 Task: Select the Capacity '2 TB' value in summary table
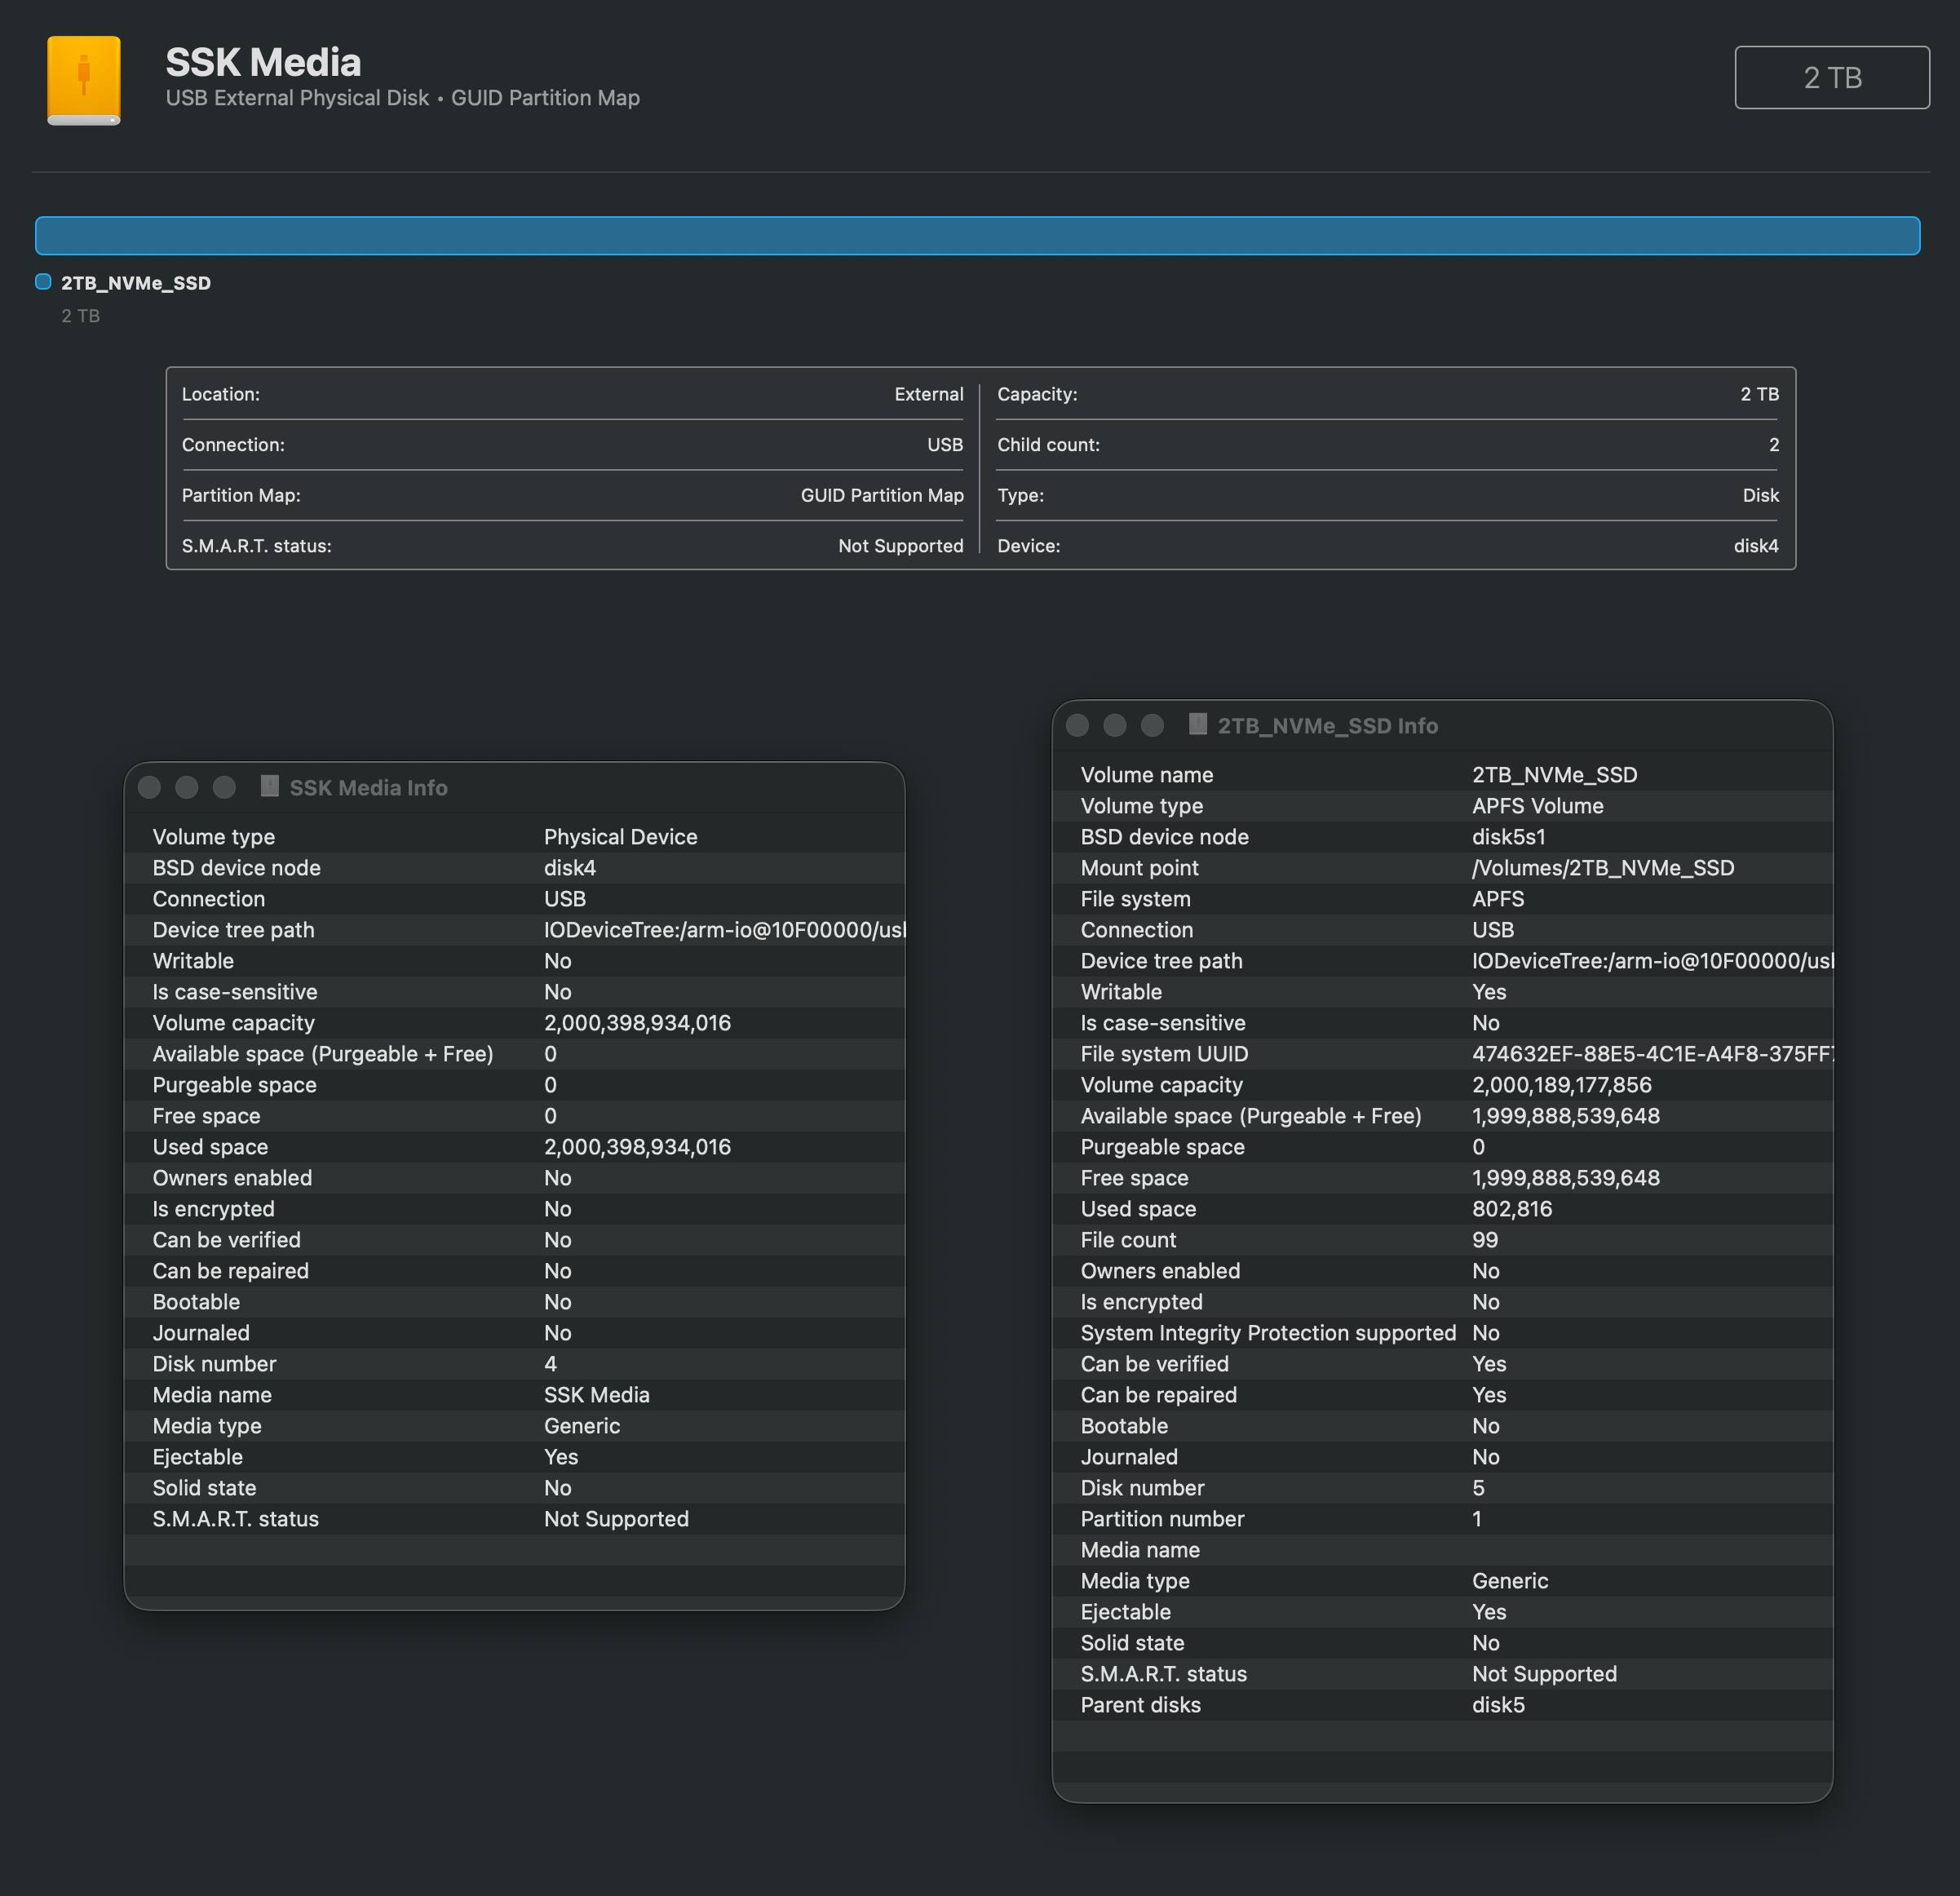point(1760,394)
